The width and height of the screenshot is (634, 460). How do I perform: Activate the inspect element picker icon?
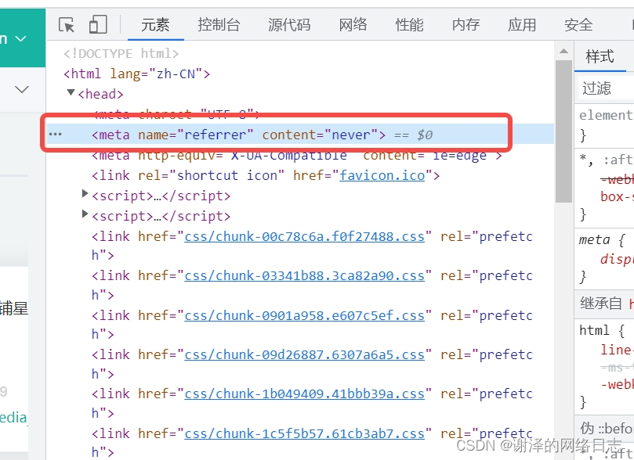67,25
